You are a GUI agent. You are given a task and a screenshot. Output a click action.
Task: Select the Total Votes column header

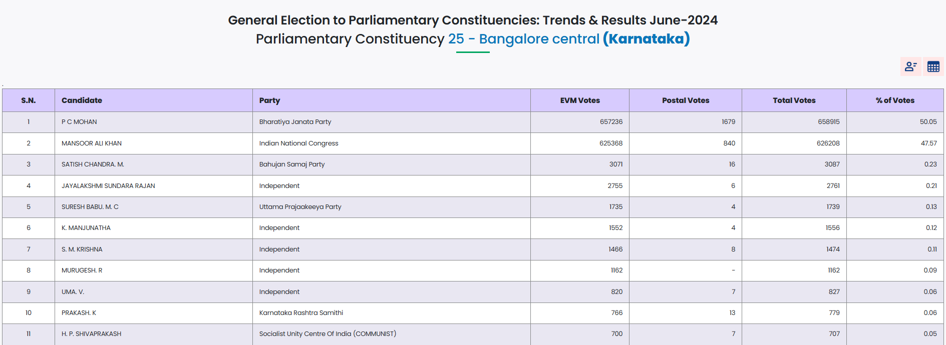point(794,100)
